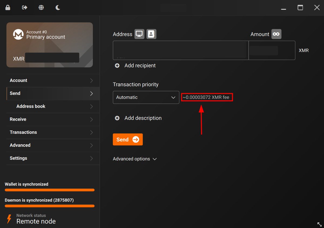Click Daemon is synchronized (2875807) label
Viewport: 324px width, 228px height.
(39, 200)
